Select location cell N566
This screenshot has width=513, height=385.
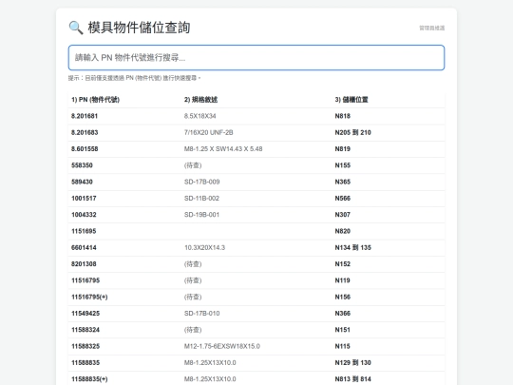click(x=343, y=199)
